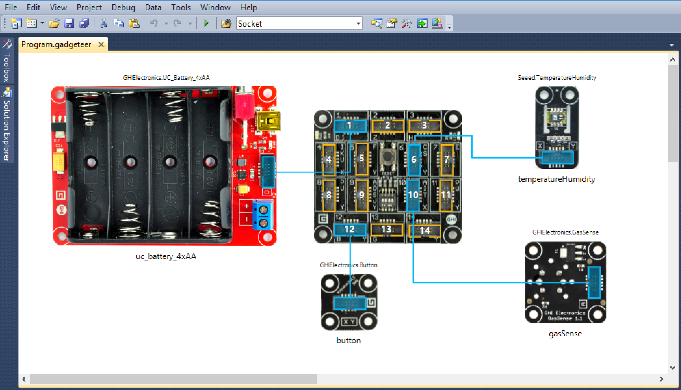Click the New Project toolbar icon
Image resolution: width=681 pixels, height=390 pixels.
[16, 23]
